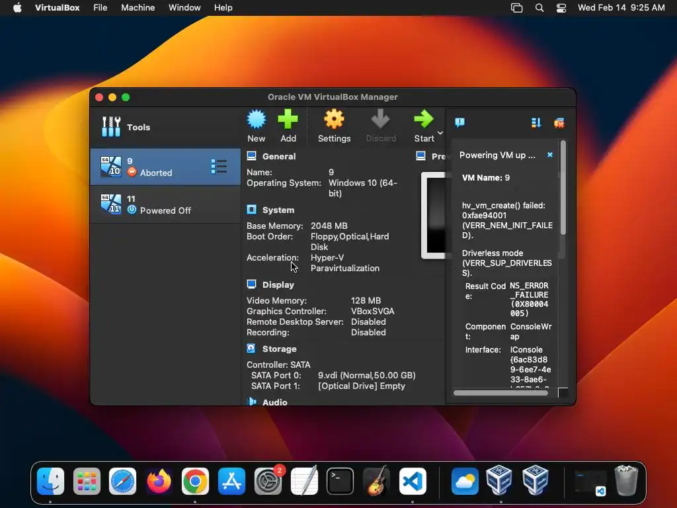Open the Trash in the dock
Viewport: 677px width, 508px height.
pyautogui.click(x=626, y=480)
